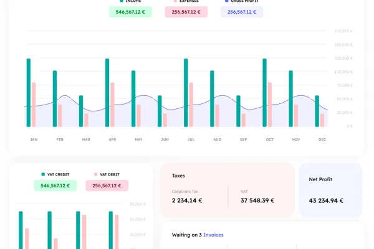This screenshot has height=249, width=374.
Task: Open the Invoices link
Action: 213,235
